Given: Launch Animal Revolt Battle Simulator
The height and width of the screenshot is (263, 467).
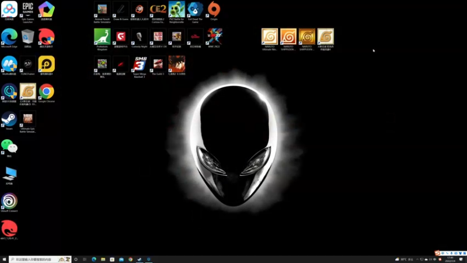Looking at the screenshot, I should pos(102,12).
